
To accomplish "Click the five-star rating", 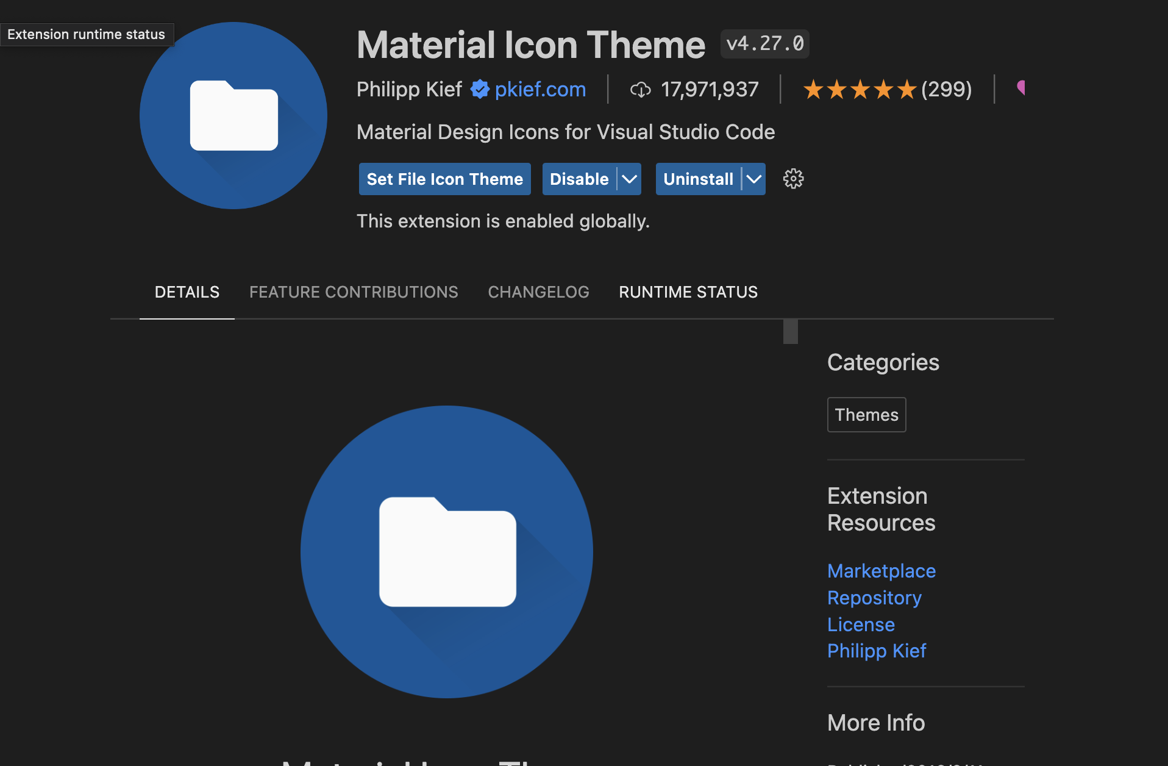I will pos(860,90).
